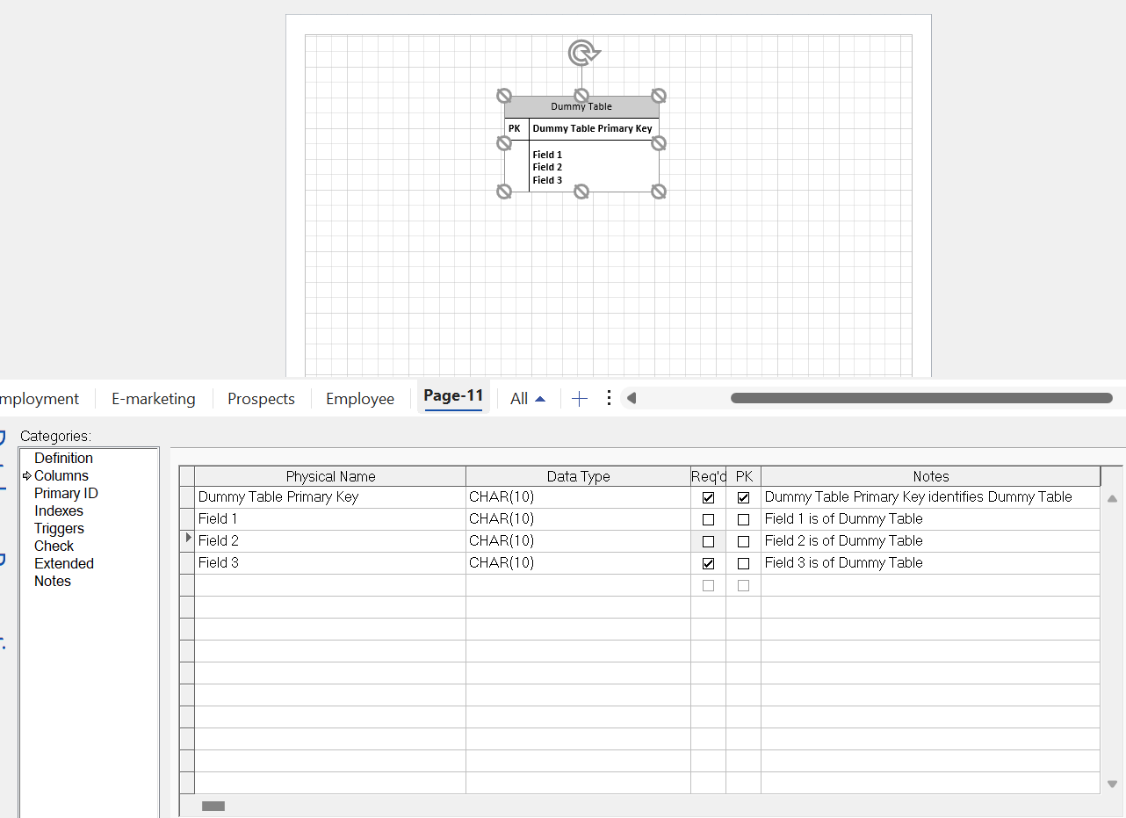This screenshot has height=818, width=1126.
Task: Tick the PK checkbox for Field 1
Action: 744,519
